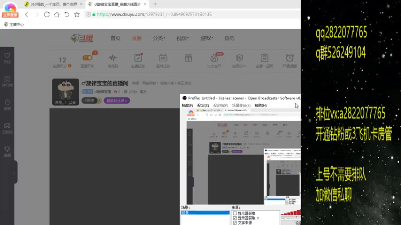Open a new browser tab with plus
Viewport: 401px width, 225px height.
click(155, 4)
